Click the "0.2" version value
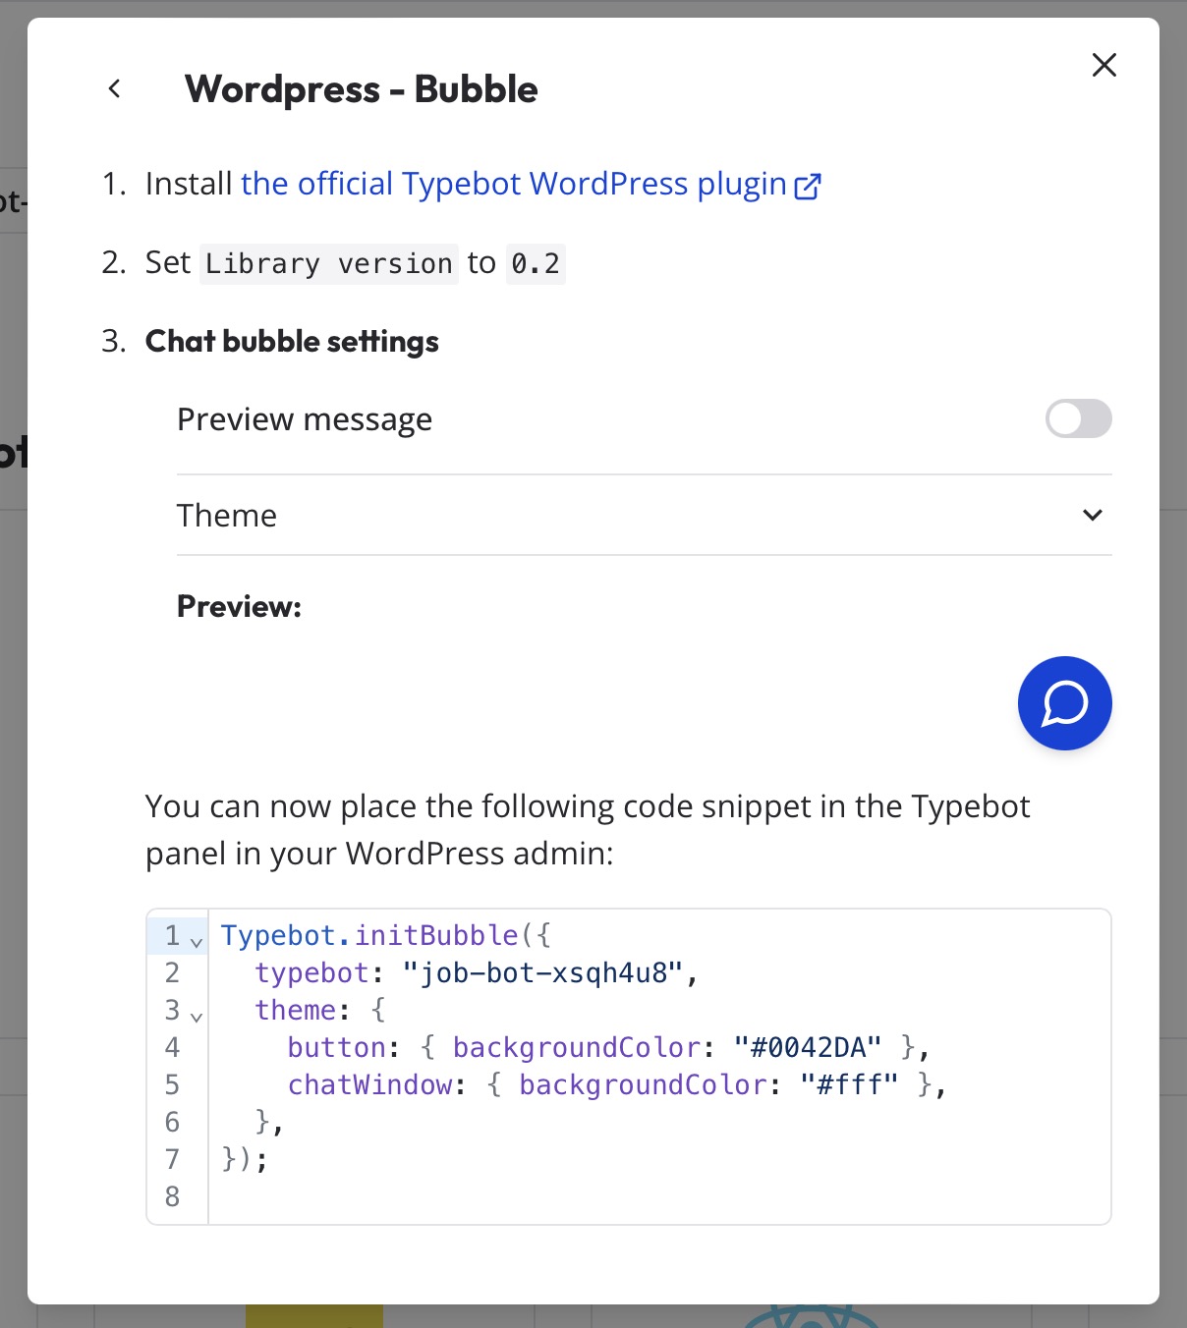The width and height of the screenshot is (1187, 1328). (536, 263)
